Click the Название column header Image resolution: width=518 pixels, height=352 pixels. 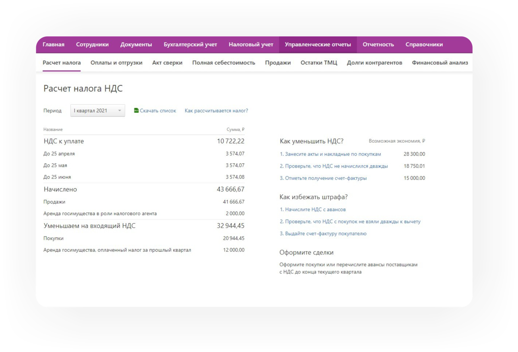point(53,129)
